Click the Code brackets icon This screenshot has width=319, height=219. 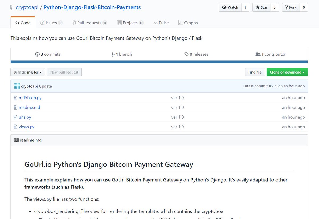pos(17,23)
